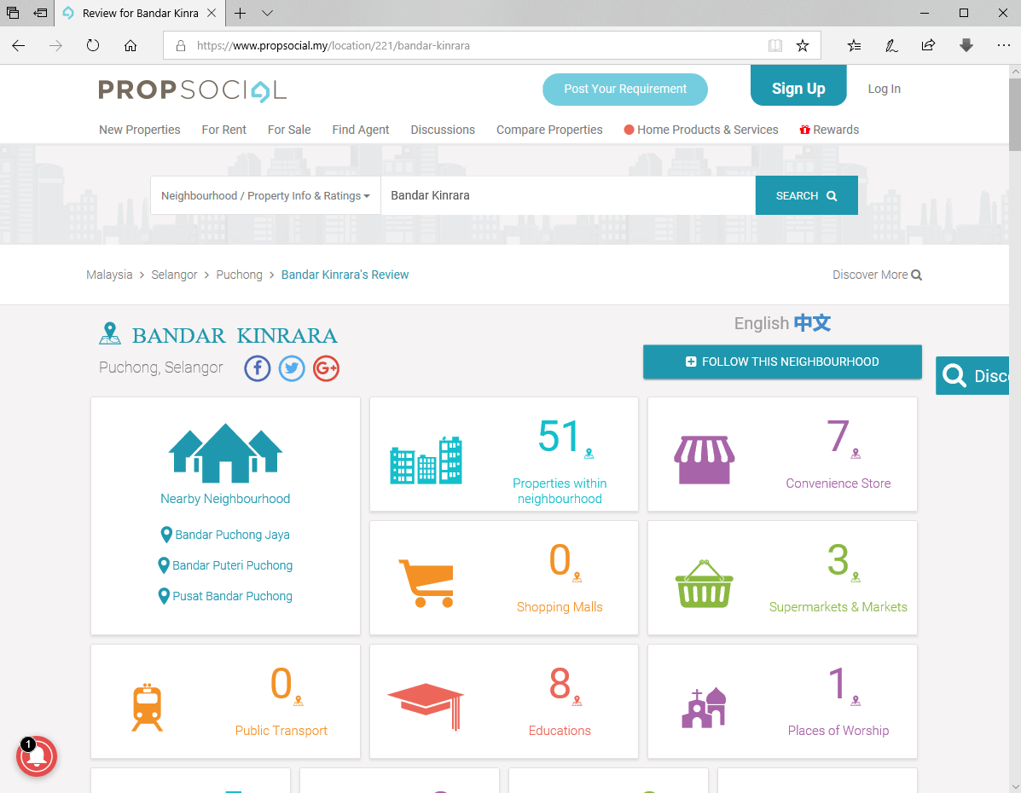1021x793 pixels.
Task: Click the SEARCH button
Action: [x=806, y=195]
